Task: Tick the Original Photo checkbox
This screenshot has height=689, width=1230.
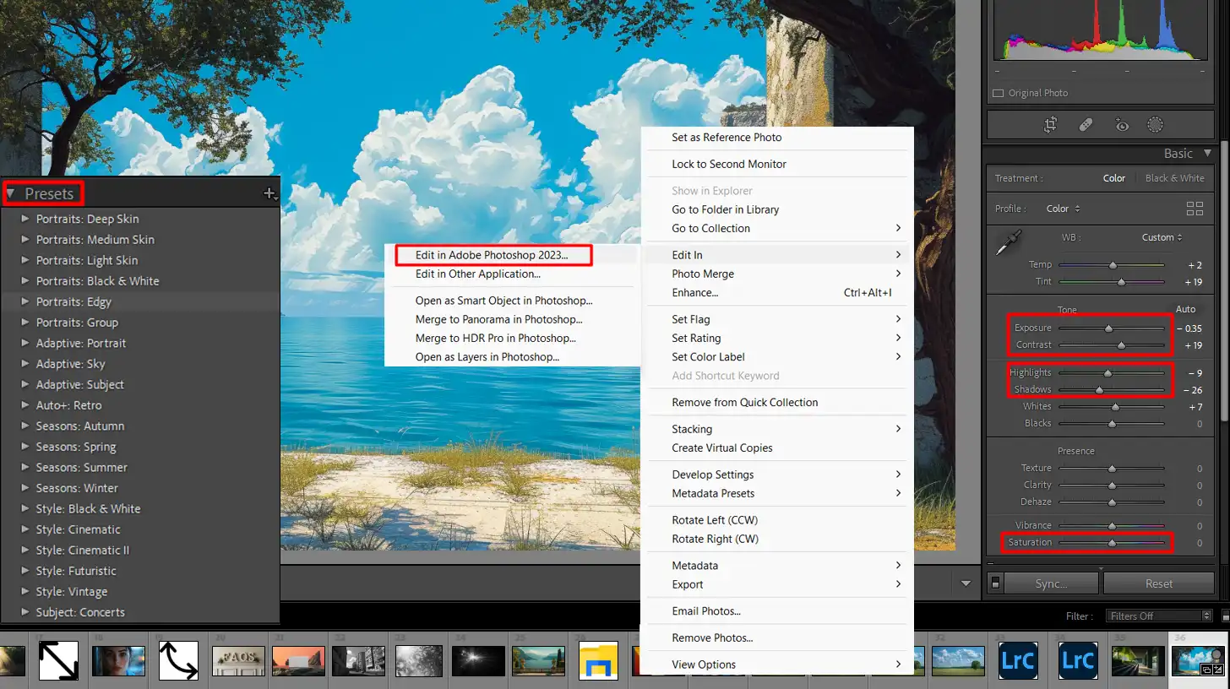Action: 998,93
